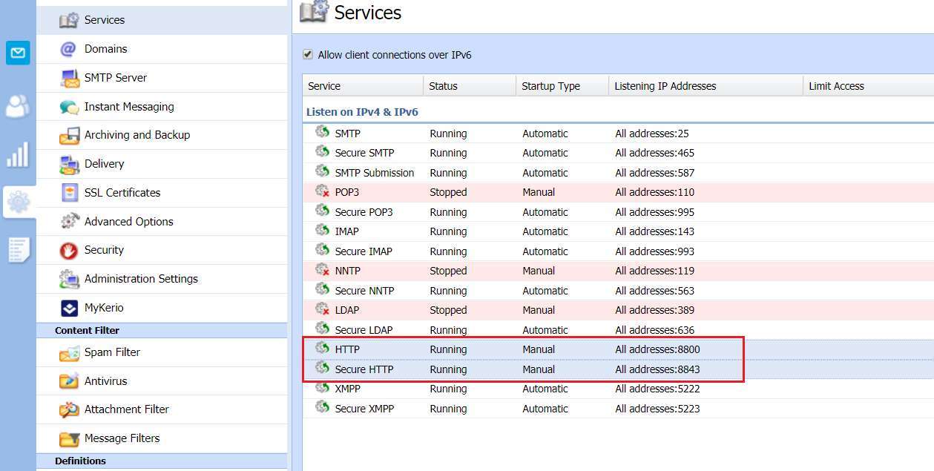Click the Services book-gear sidebar icon
The height and width of the screenshot is (471, 934).
click(69, 20)
